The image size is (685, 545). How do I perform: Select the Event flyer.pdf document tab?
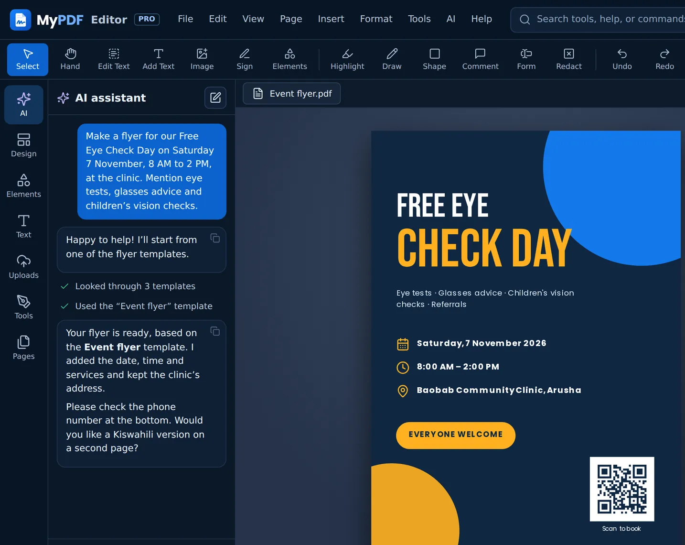292,93
